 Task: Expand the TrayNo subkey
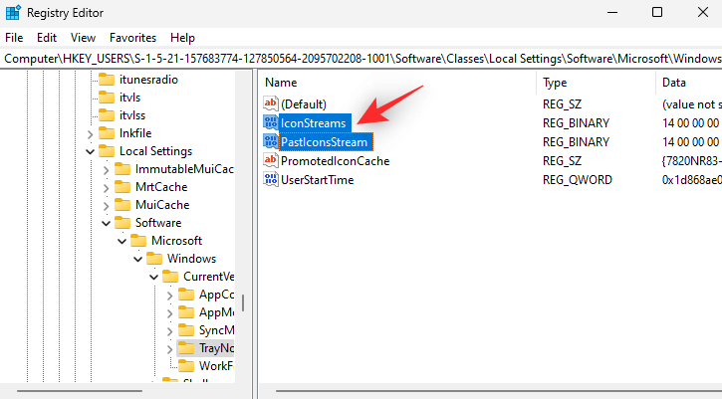point(170,350)
